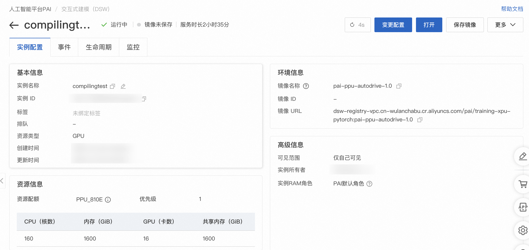The image size is (529, 250).
Task: Click the 保存镜像 button
Action: coord(465,25)
